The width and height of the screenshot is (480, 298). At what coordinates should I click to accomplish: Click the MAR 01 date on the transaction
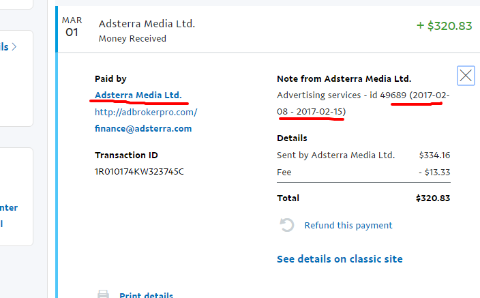[x=72, y=27]
